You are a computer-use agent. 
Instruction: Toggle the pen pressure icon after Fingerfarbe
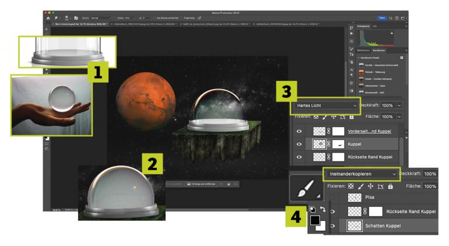click(x=199, y=18)
